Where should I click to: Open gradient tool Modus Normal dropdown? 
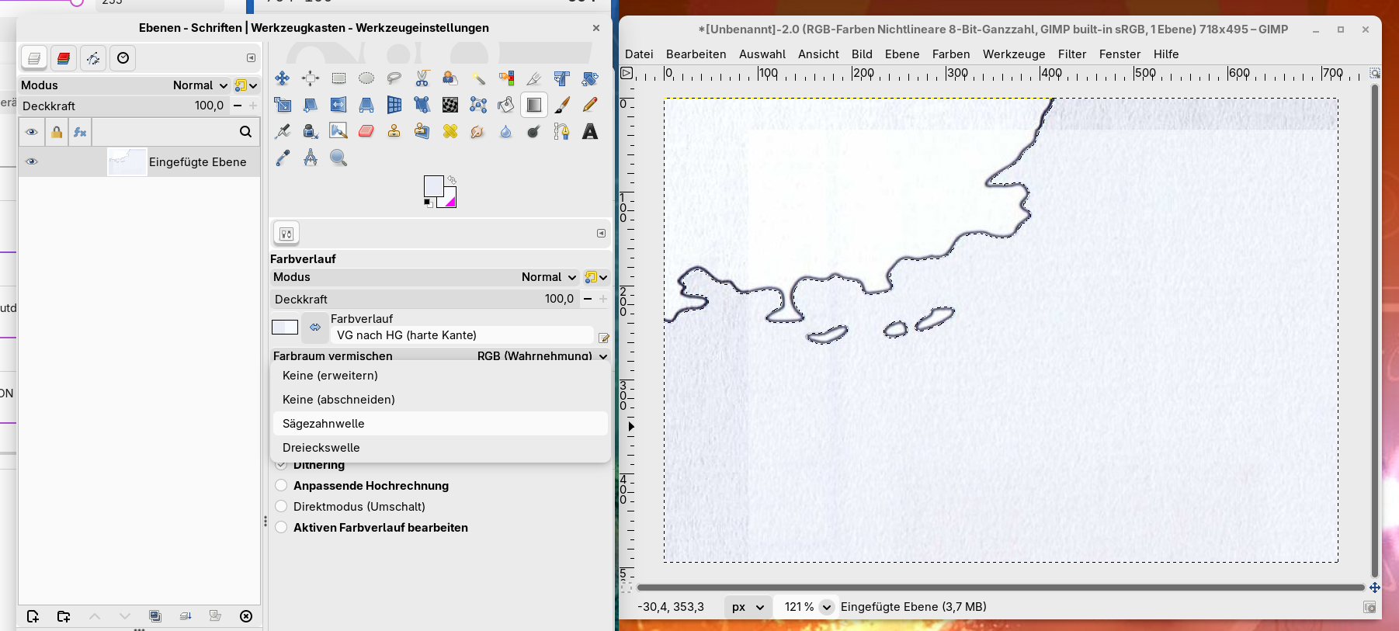click(x=425, y=277)
